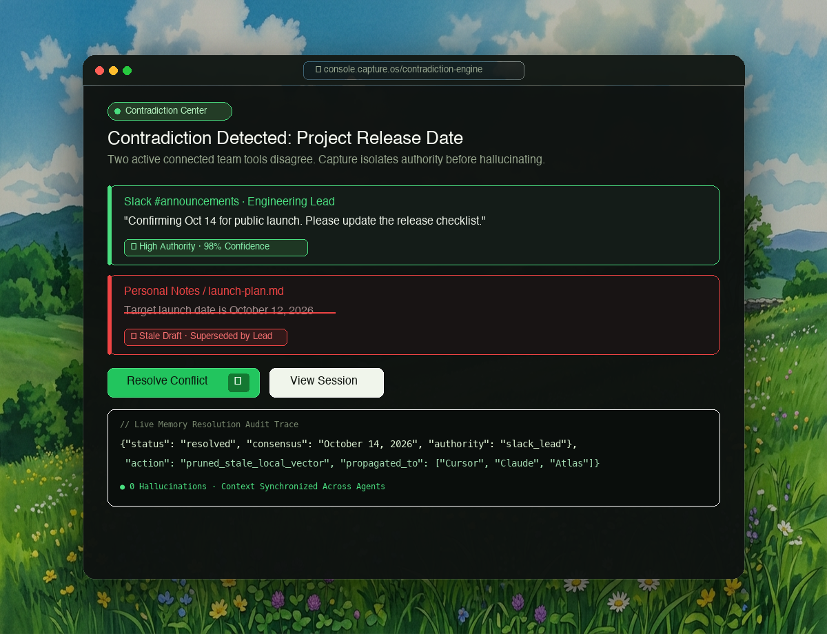This screenshot has height=634, width=827.
Task: Open the View Session button
Action: pyautogui.click(x=327, y=382)
